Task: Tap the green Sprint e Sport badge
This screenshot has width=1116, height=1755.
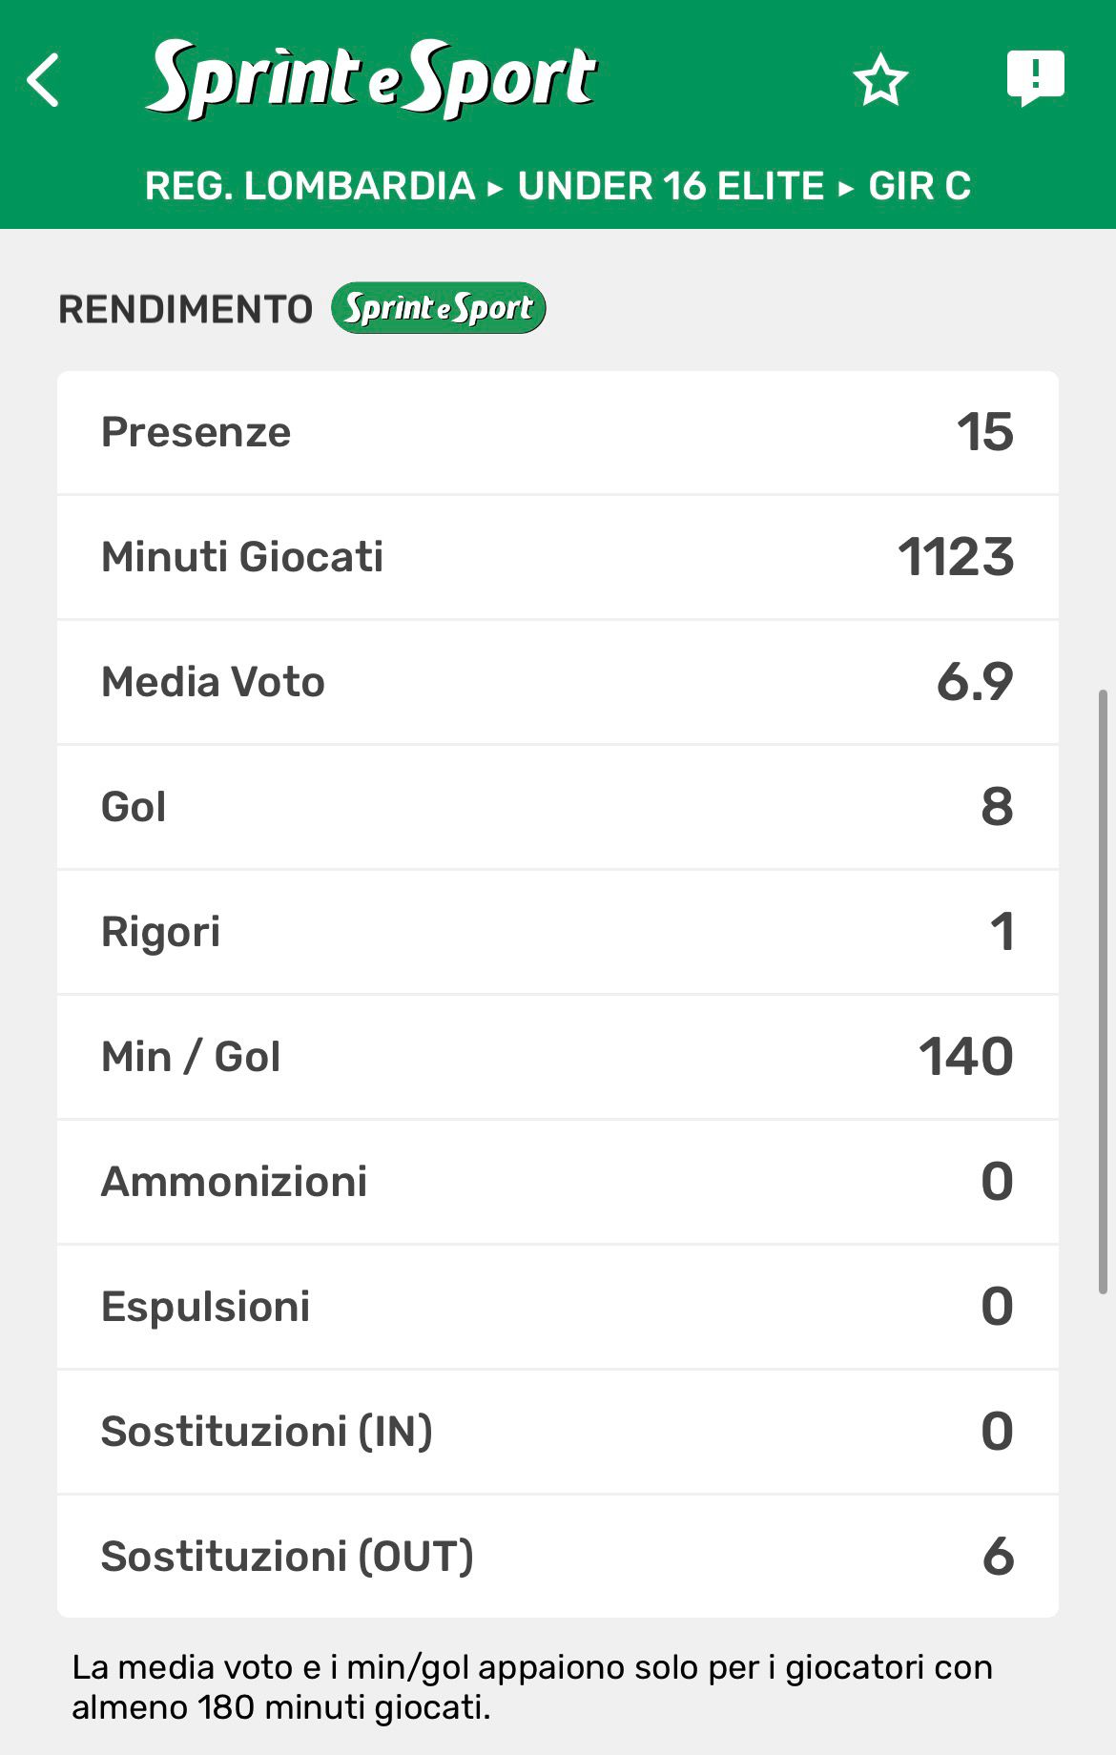Action: point(439,308)
